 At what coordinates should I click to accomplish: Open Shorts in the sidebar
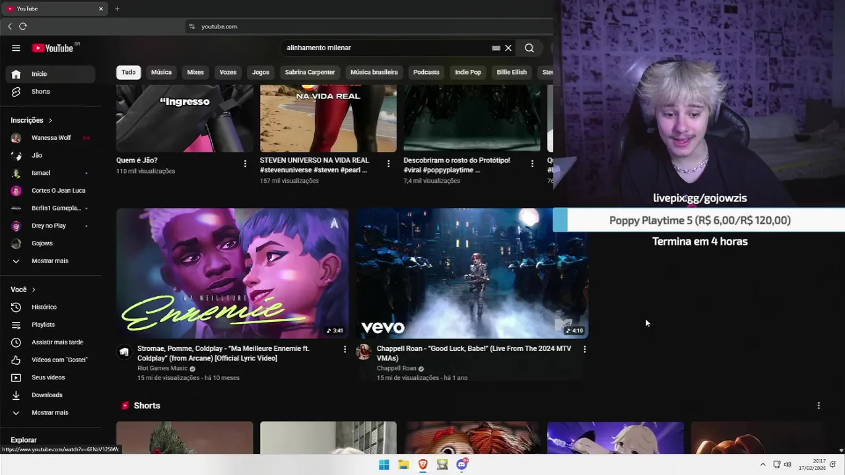pyautogui.click(x=51, y=91)
